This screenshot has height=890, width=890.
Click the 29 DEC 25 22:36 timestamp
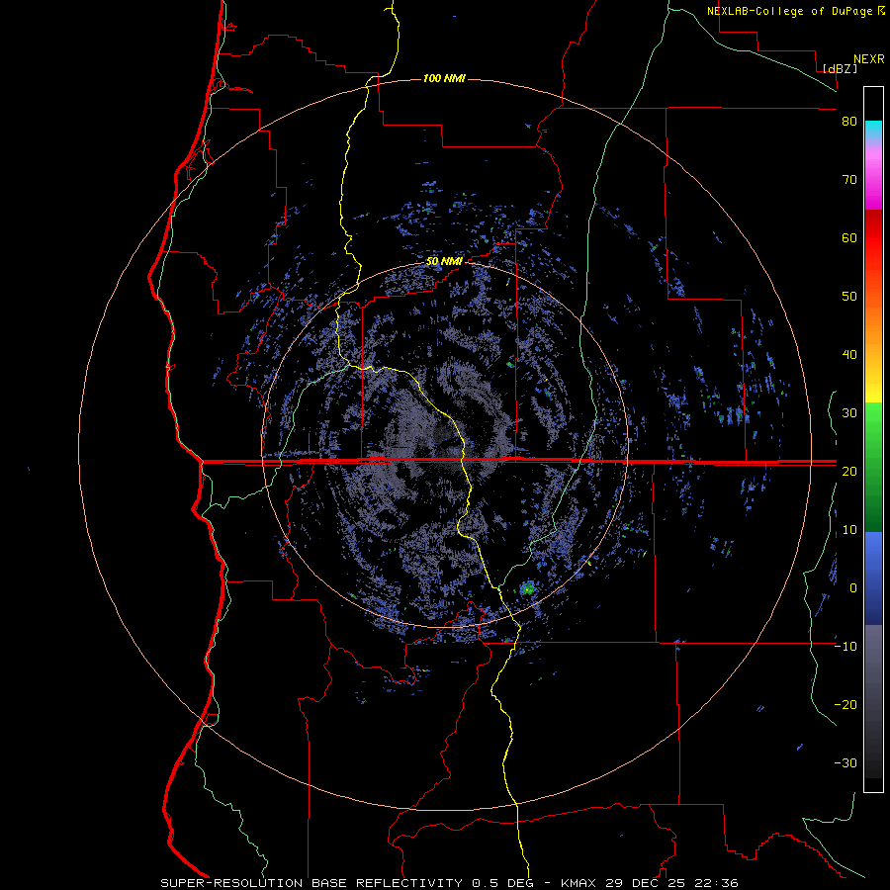pos(671,883)
